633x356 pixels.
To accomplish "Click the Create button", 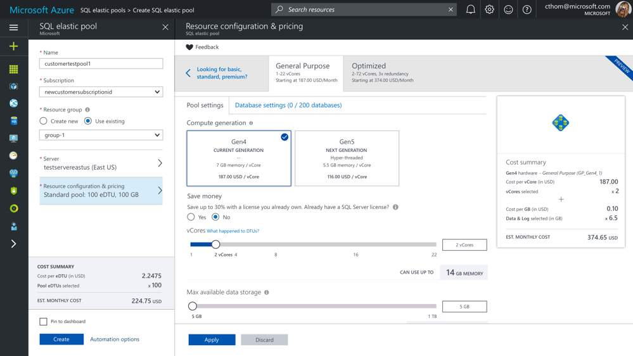I will pyautogui.click(x=61, y=339).
